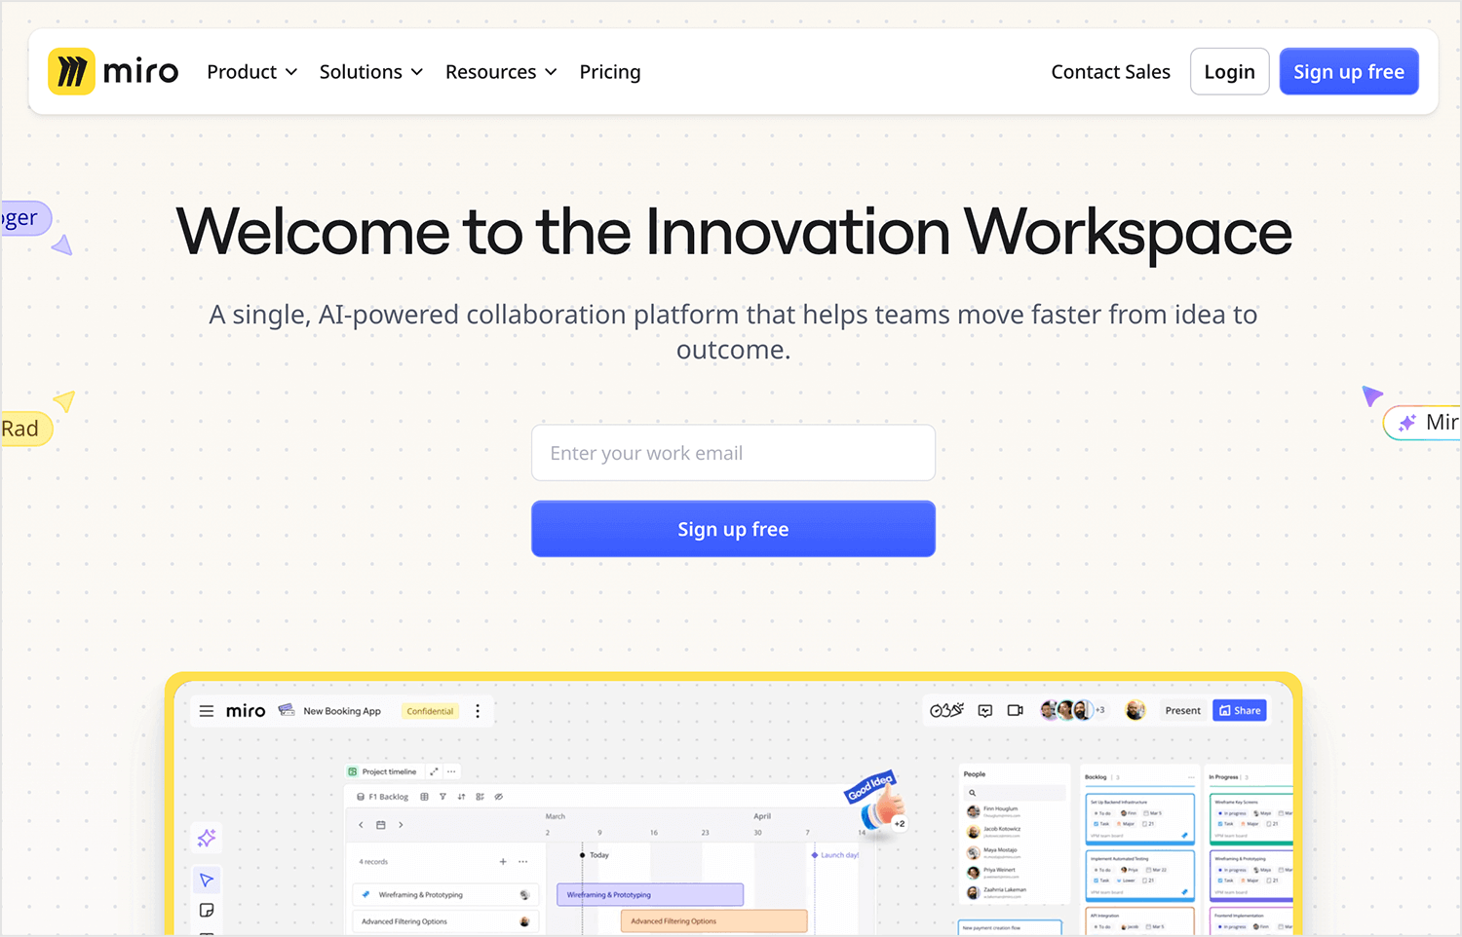
Task: Open the Miro AI sparkle tool
Action: tap(207, 838)
